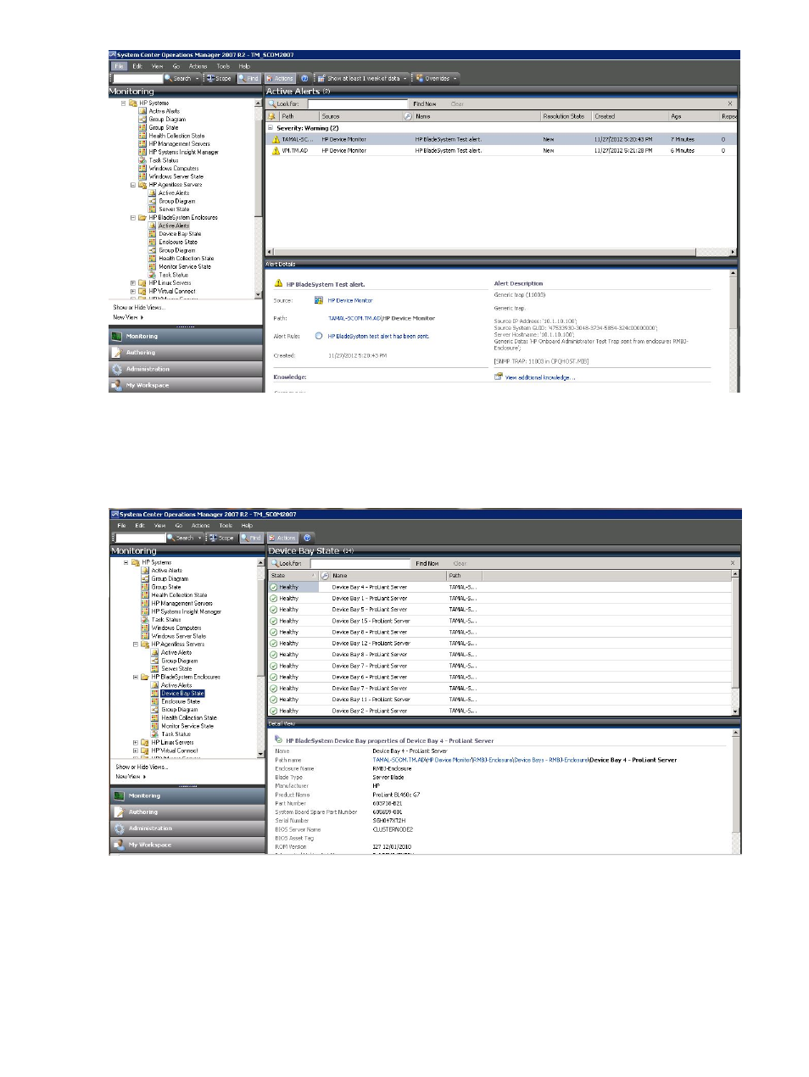The width and height of the screenshot is (809, 1077).
Task: Click the HP Device Monitor source icon in Alert Details
Action: pyautogui.click(x=319, y=300)
